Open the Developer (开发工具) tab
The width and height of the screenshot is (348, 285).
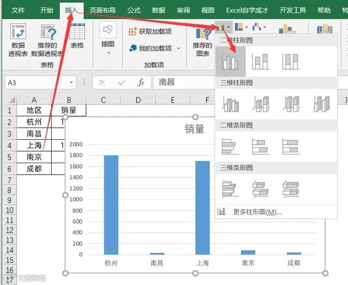(293, 10)
